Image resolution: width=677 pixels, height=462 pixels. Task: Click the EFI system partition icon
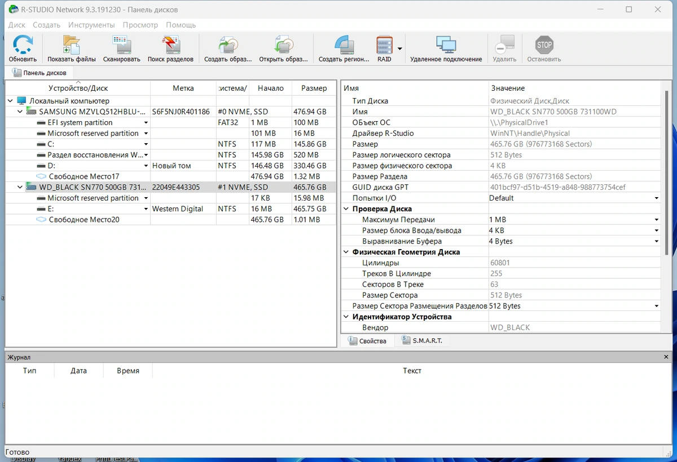tap(41, 122)
